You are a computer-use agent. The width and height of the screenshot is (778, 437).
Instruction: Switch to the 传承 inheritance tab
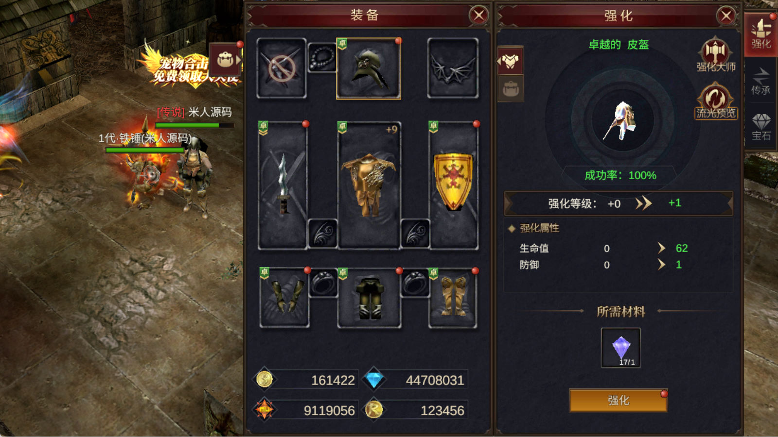761,81
